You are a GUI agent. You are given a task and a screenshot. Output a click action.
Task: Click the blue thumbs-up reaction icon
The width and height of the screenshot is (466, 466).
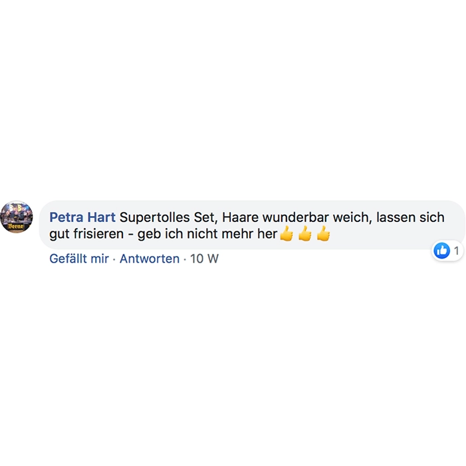tap(441, 251)
